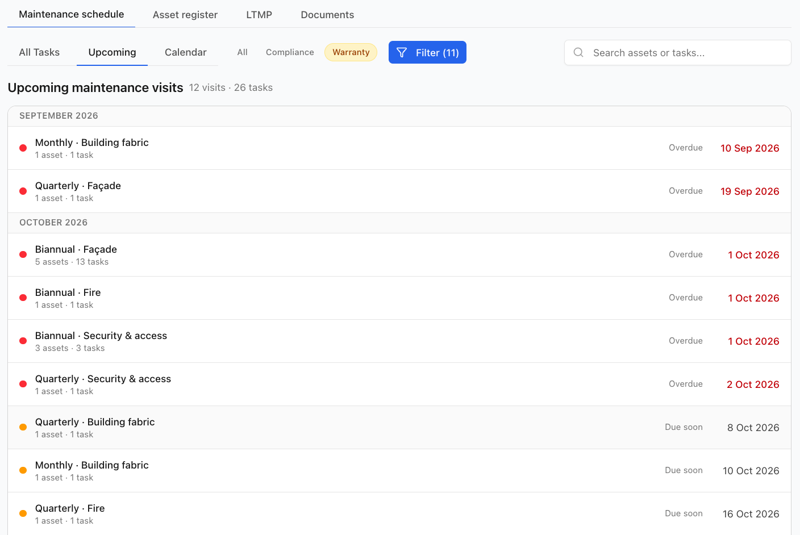
Task: Click the 16 Oct 2026 due date
Action: 751,514
